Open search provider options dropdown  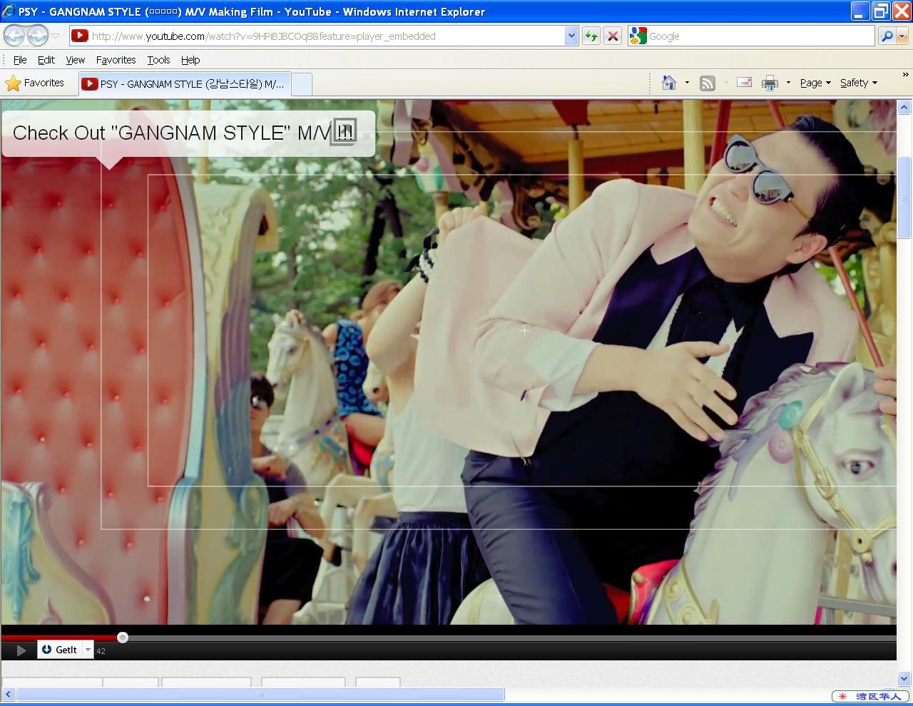(902, 36)
